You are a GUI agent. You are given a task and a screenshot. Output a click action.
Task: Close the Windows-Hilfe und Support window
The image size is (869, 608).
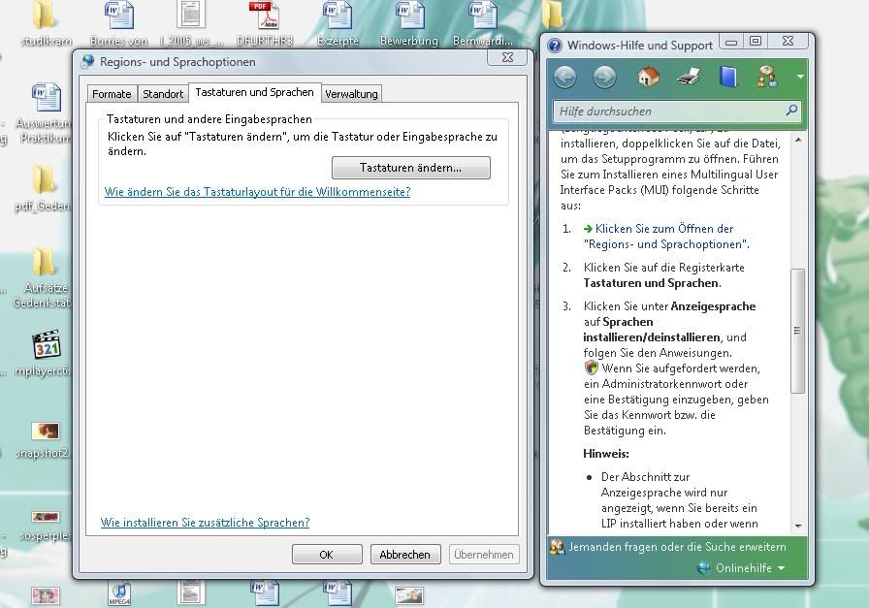(x=789, y=42)
